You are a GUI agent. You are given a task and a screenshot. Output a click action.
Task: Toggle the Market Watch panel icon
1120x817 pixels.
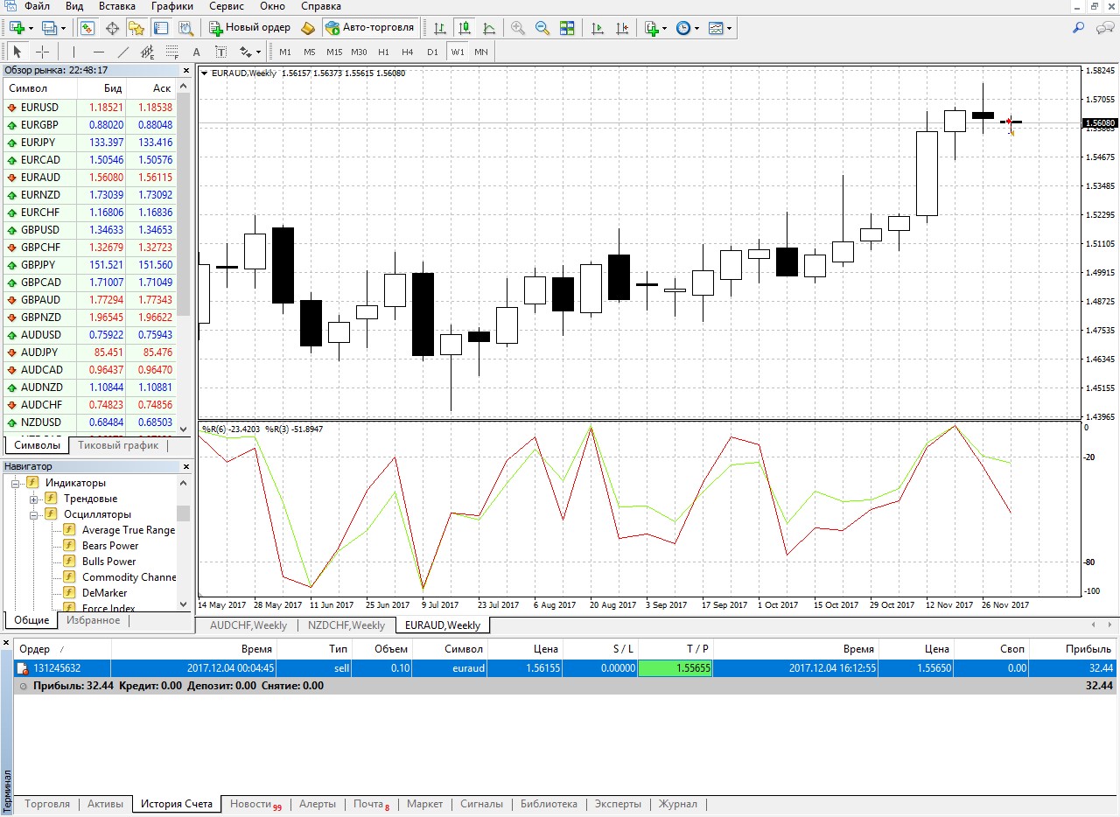(x=87, y=28)
